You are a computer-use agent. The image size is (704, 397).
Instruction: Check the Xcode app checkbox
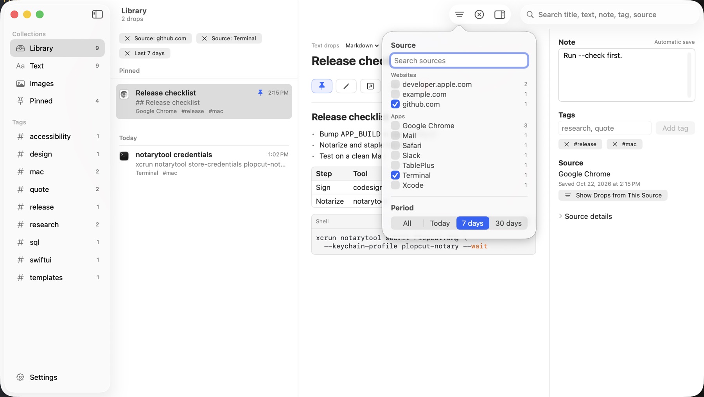(395, 185)
